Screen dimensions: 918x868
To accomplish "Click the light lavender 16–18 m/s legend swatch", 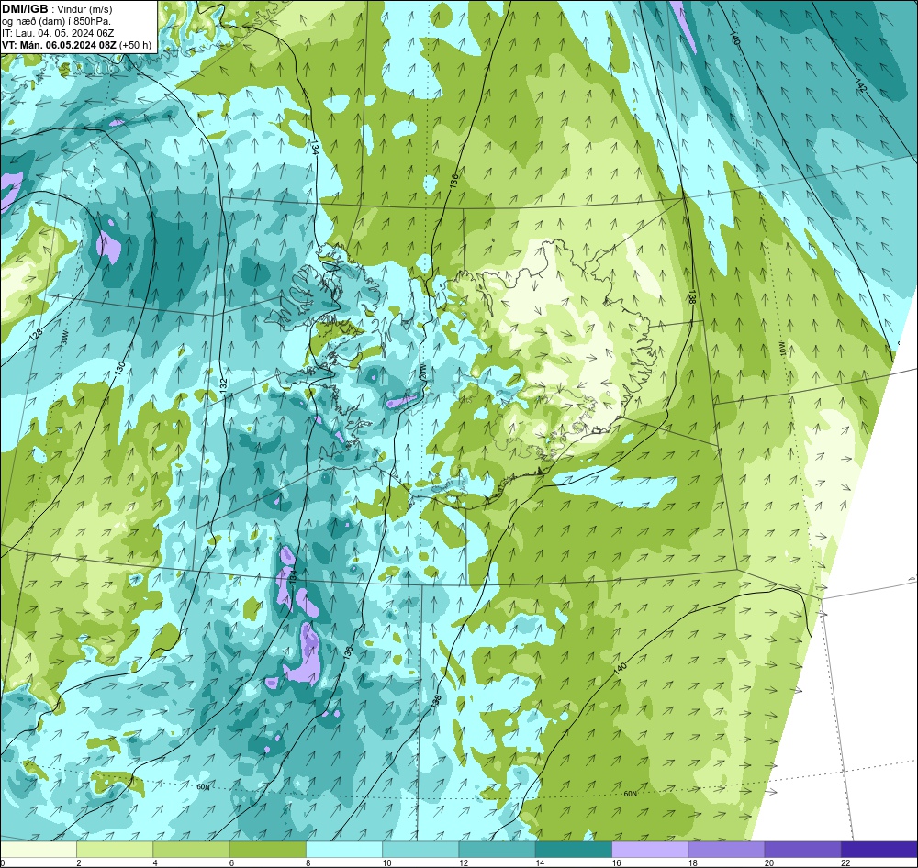I will [x=650, y=849].
